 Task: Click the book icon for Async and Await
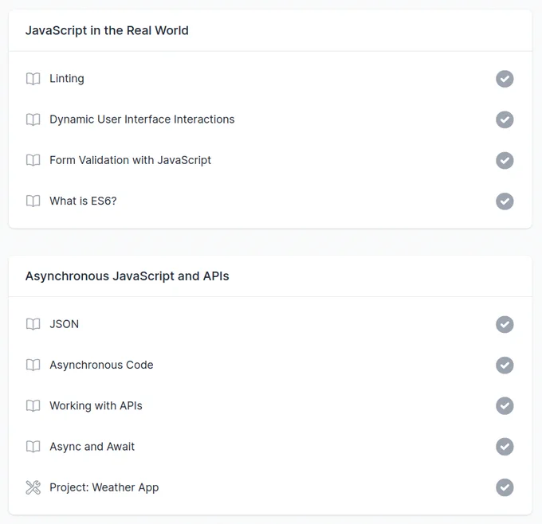click(x=33, y=447)
